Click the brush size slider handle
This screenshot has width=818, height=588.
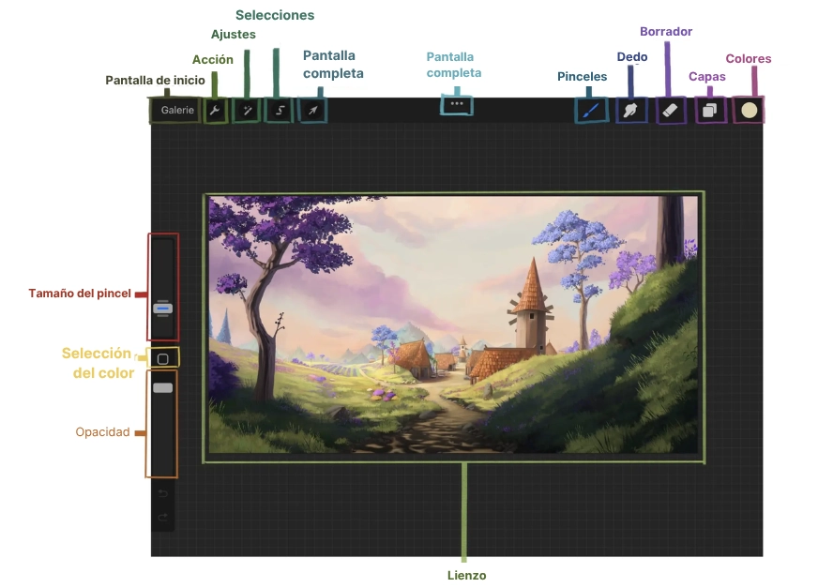point(162,308)
